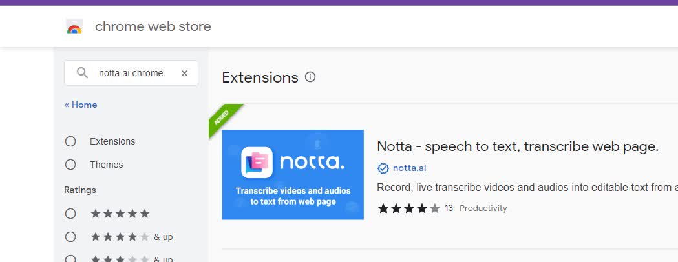
Task: Click the verified badge icon beside notta.ai
Action: click(383, 168)
